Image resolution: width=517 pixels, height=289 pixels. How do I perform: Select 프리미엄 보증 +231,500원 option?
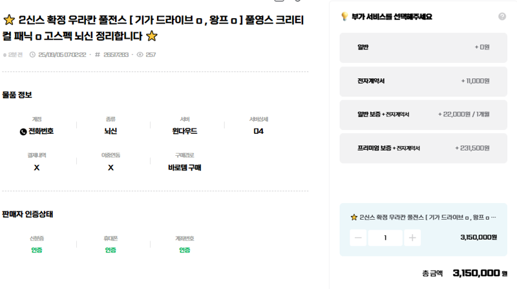point(423,149)
